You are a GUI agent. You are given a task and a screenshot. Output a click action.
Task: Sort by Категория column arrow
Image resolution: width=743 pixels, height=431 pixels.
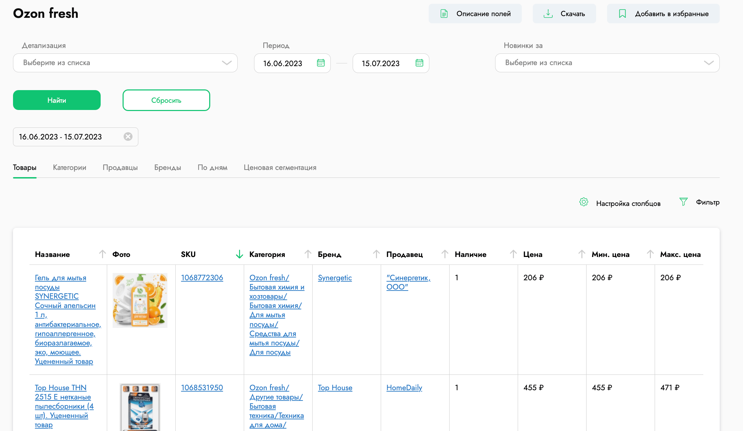[x=308, y=254]
